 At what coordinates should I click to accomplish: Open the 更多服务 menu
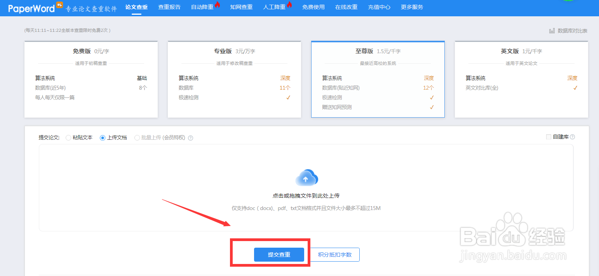[x=412, y=7]
